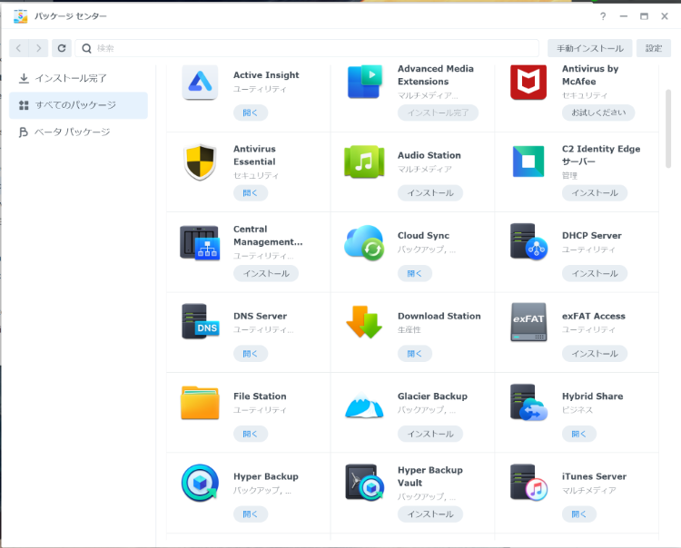Click the exFAT Access title text

pos(594,316)
